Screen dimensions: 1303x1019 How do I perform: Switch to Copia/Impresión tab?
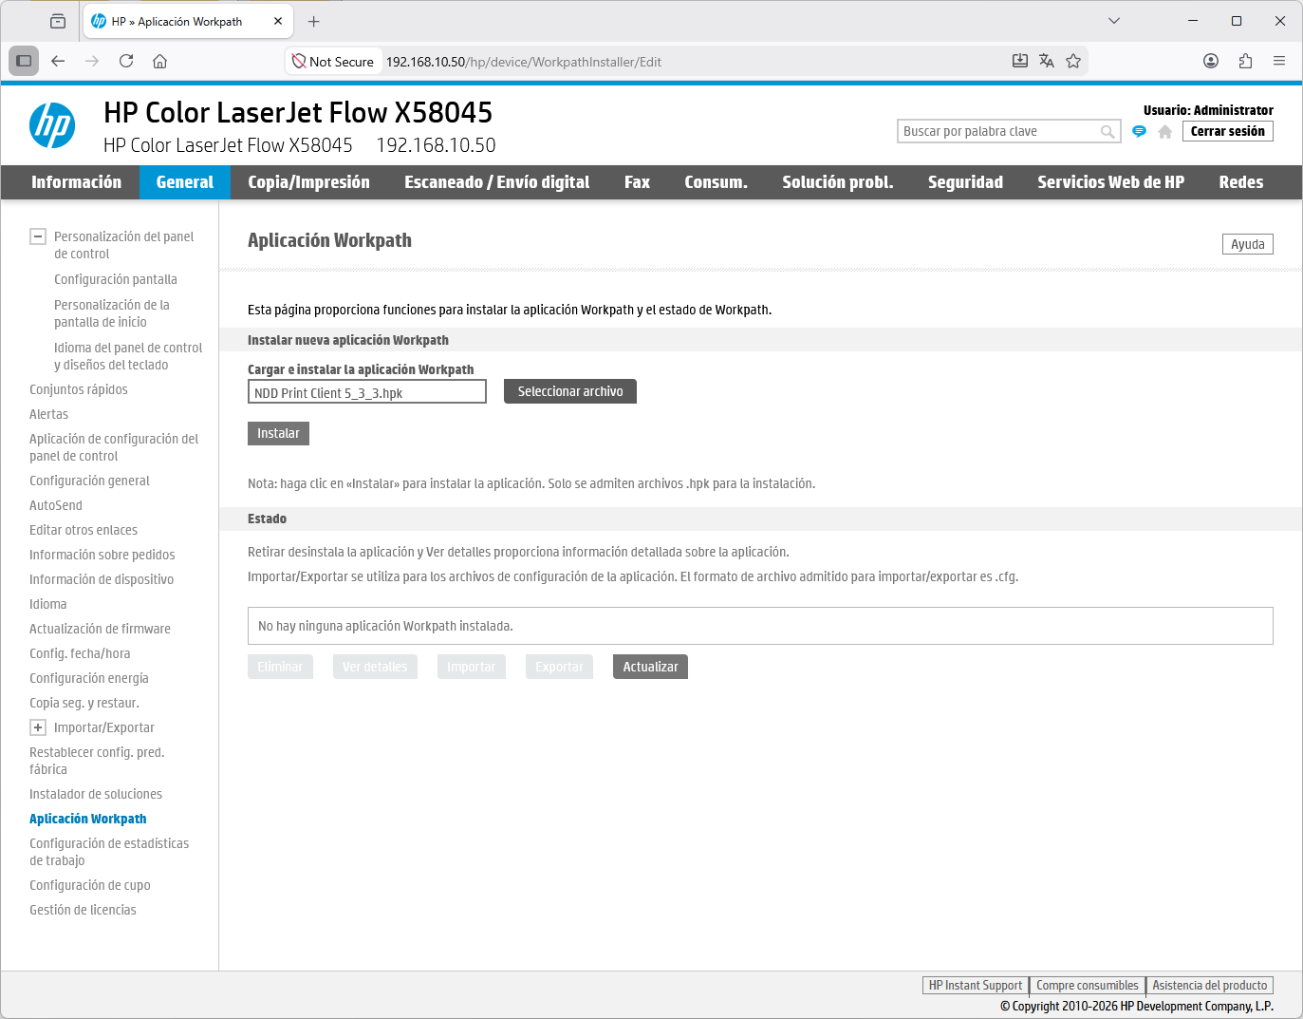(x=308, y=182)
